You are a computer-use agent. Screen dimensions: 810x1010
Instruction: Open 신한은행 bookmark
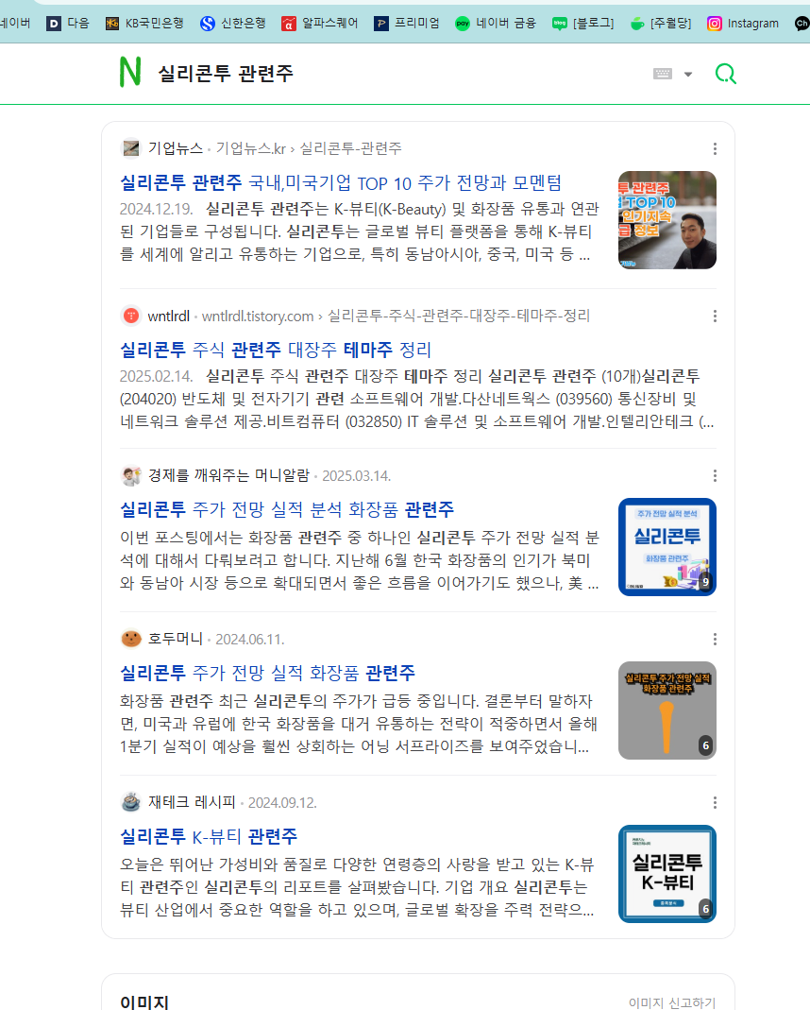[x=233, y=24]
